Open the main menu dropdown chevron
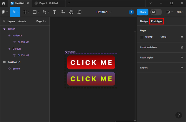Image resolution: width=186 pixels, height=122 pixels. click(7, 12)
